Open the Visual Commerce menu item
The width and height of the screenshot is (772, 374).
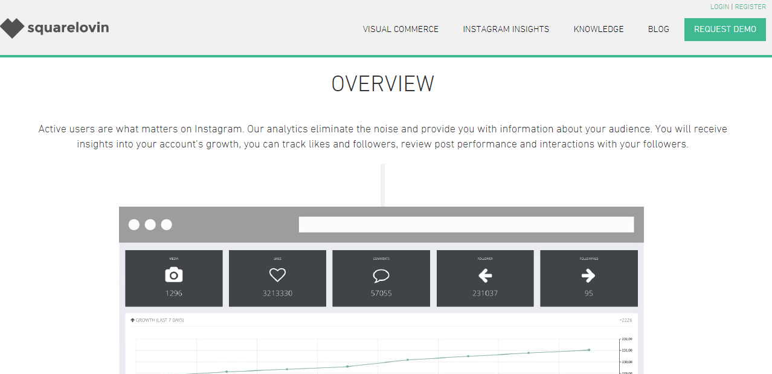tap(400, 29)
